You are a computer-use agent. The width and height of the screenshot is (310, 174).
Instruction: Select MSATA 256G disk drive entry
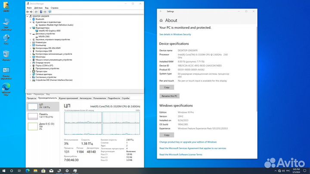pyautogui.click(x=44, y=37)
